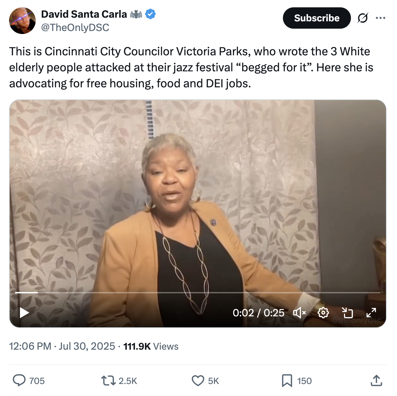397x396 pixels.
Task: Like the post with heart icon
Action: point(198,380)
